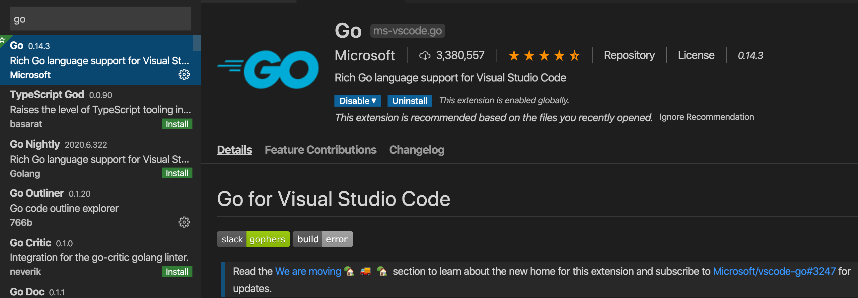The height and width of the screenshot is (298, 858).
Task: Click '766b' publisher name
Action: [x=21, y=223]
